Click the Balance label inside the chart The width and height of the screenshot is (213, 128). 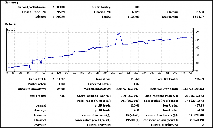[x=11, y=30]
